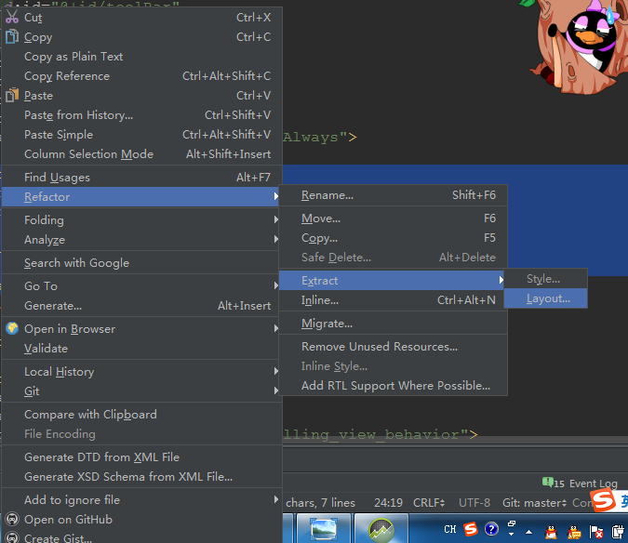Open the Event Log notification icon

point(547,482)
